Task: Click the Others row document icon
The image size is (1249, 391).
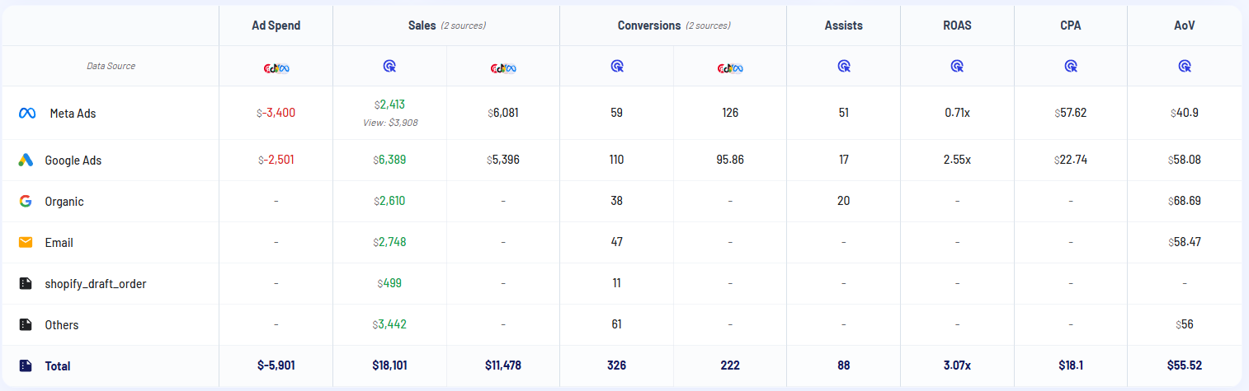Action: point(26,324)
